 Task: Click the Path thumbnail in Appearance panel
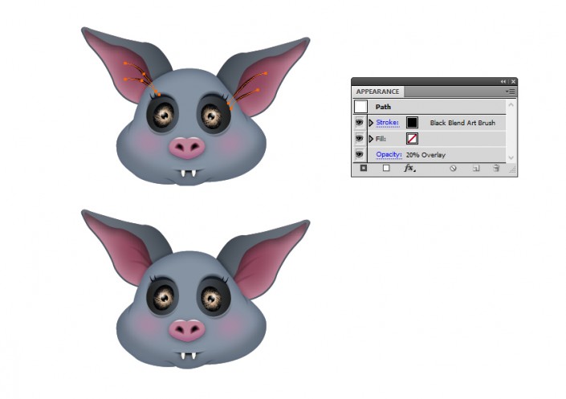pyautogui.click(x=360, y=107)
